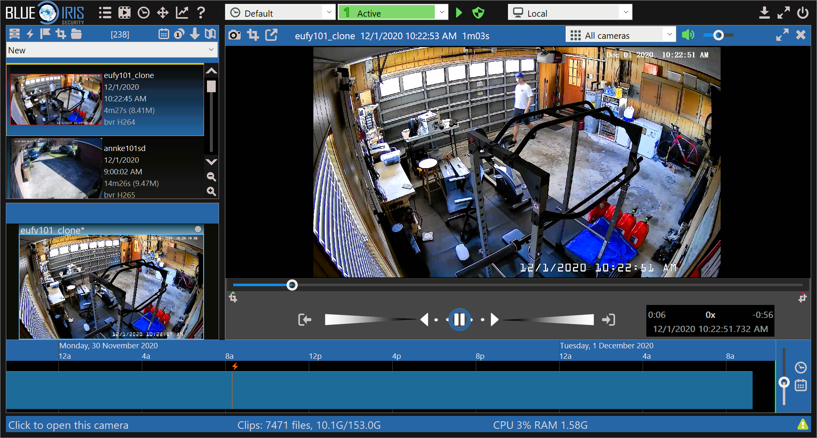Image resolution: width=817 pixels, height=438 pixels.
Task: Mute the audio speaker icon
Action: [688, 35]
